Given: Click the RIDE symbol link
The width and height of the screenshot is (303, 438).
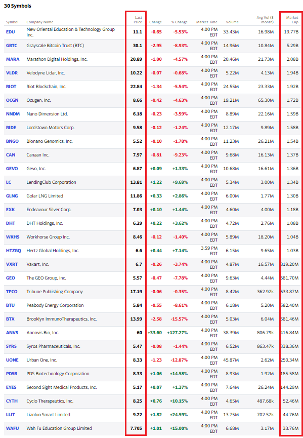Looking at the screenshot, I should 11,128.
